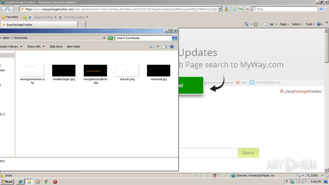Start Slide show in Explorer
Viewport: 329px width, 185px height.
[x=56, y=47]
